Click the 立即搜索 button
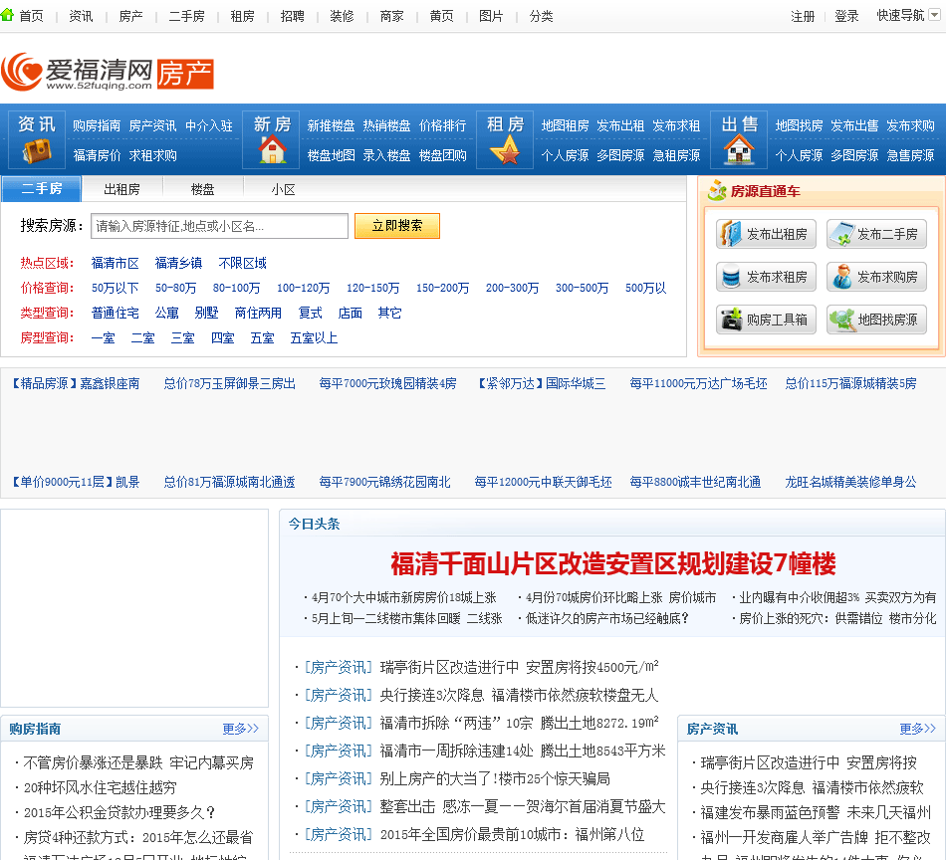Image resolution: width=946 pixels, height=860 pixels. pyautogui.click(x=397, y=226)
